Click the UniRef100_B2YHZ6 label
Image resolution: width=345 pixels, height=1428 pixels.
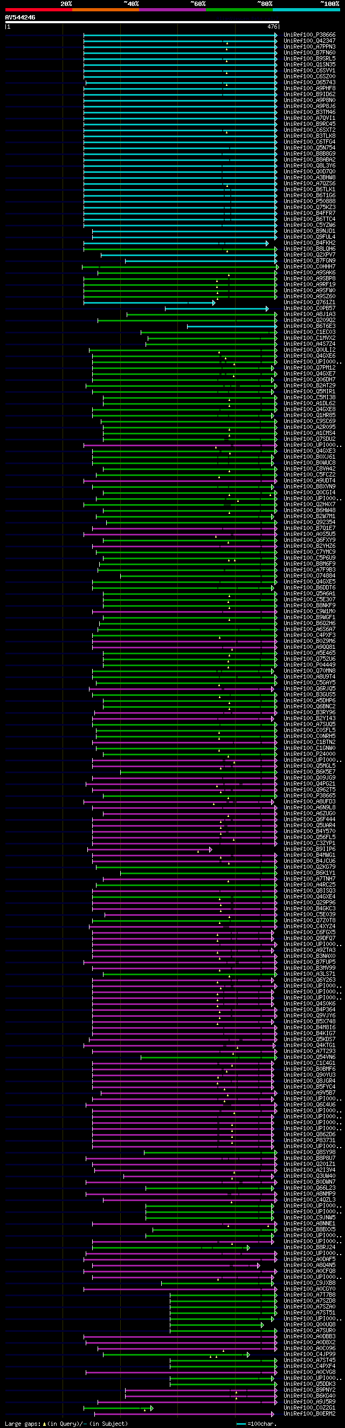point(309,546)
